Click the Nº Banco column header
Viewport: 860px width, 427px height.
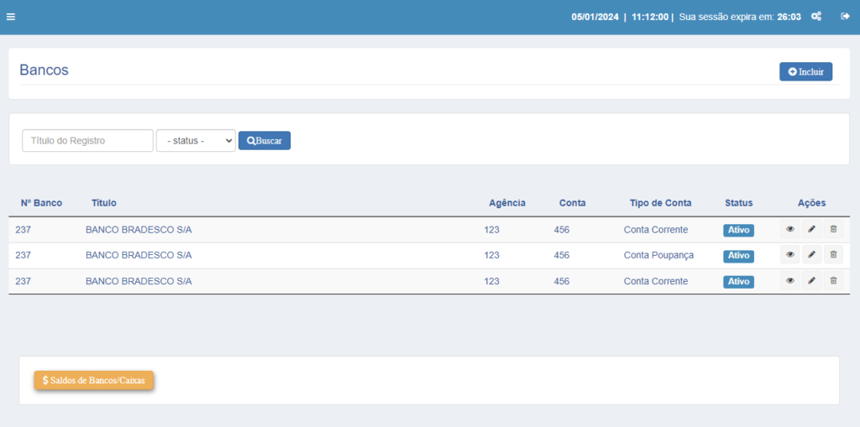point(42,203)
